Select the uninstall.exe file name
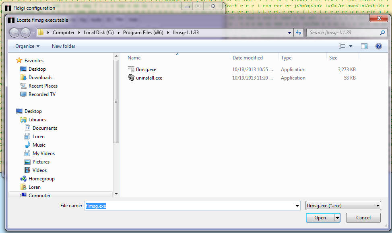Image resolution: width=392 pixels, height=233 pixels. pos(149,78)
